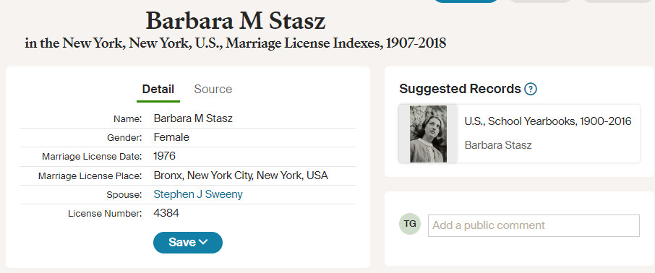
Task: Select the Detail tab
Action: tap(158, 89)
